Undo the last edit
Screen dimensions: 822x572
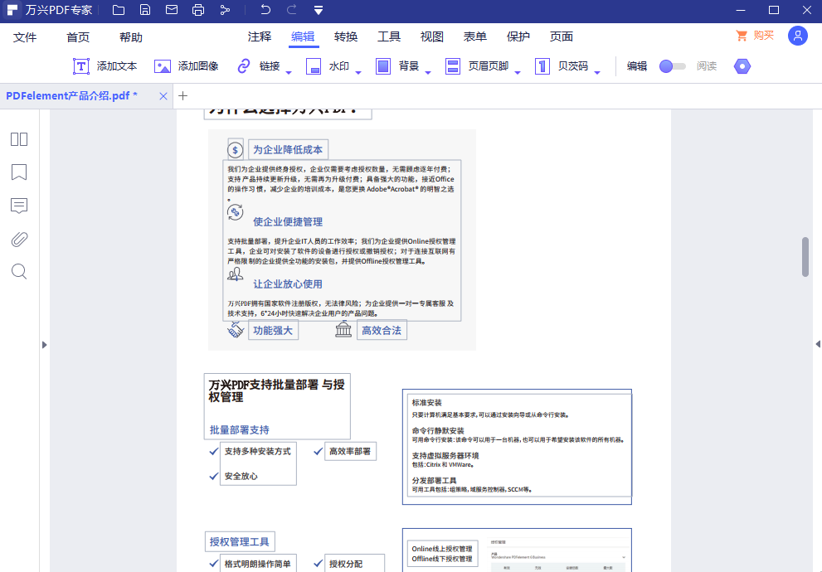point(264,10)
